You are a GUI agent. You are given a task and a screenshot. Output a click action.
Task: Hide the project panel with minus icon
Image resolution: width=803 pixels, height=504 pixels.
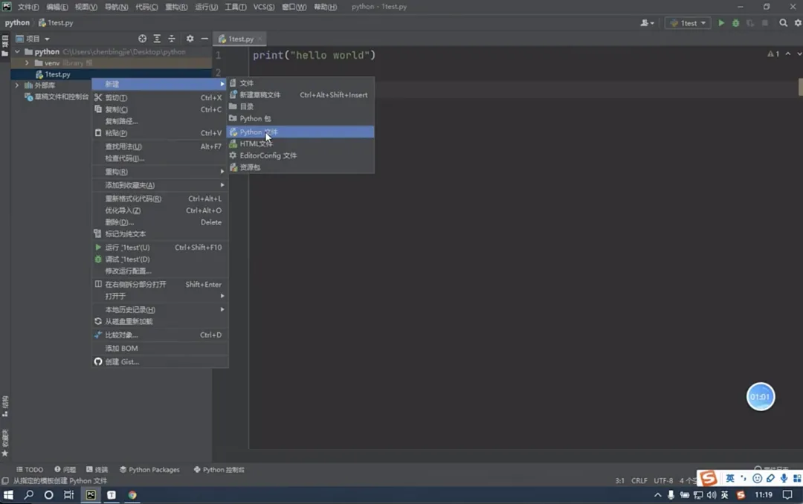(204, 39)
